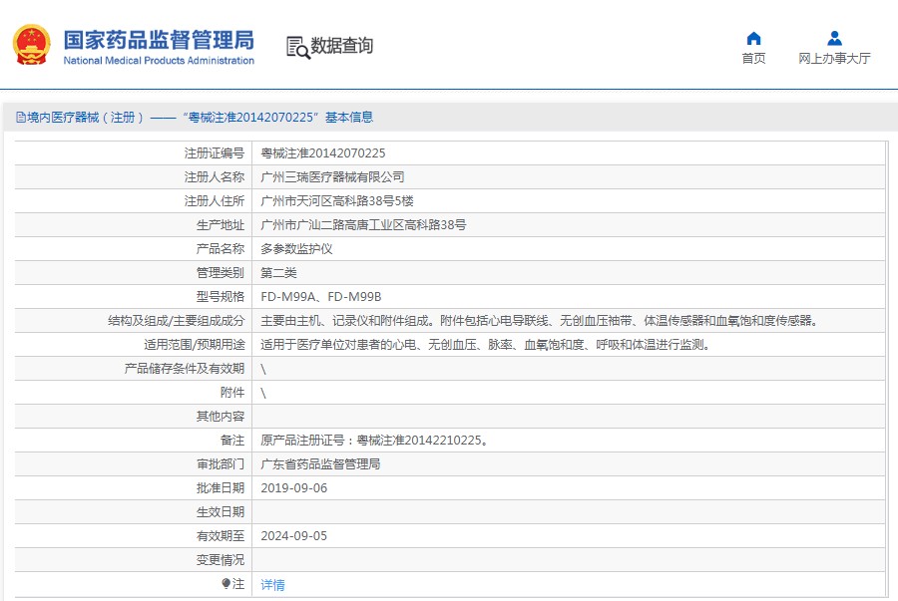Click the 基本信息 heading text
Screen dimensions: 898x601
349,118
